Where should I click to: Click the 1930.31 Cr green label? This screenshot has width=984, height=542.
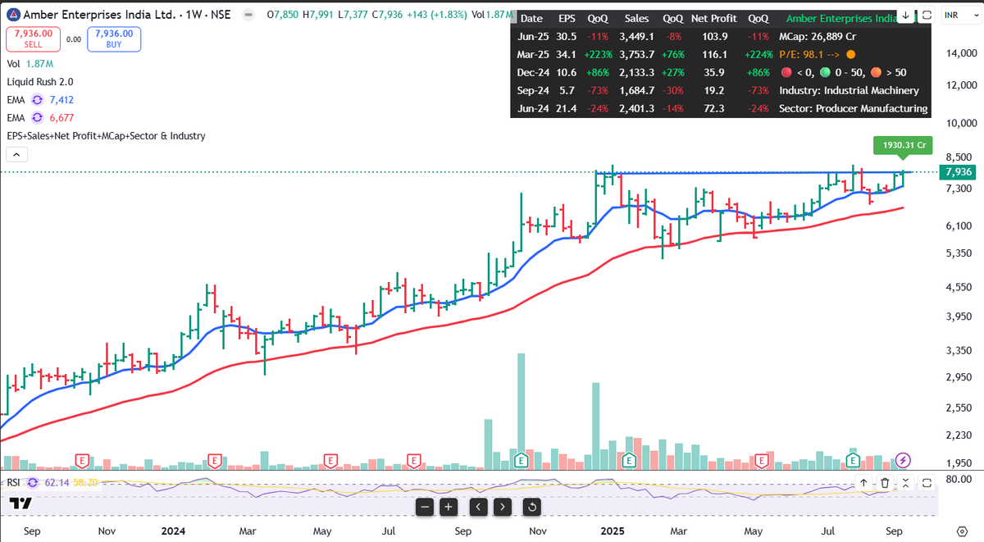click(x=904, y=145)
